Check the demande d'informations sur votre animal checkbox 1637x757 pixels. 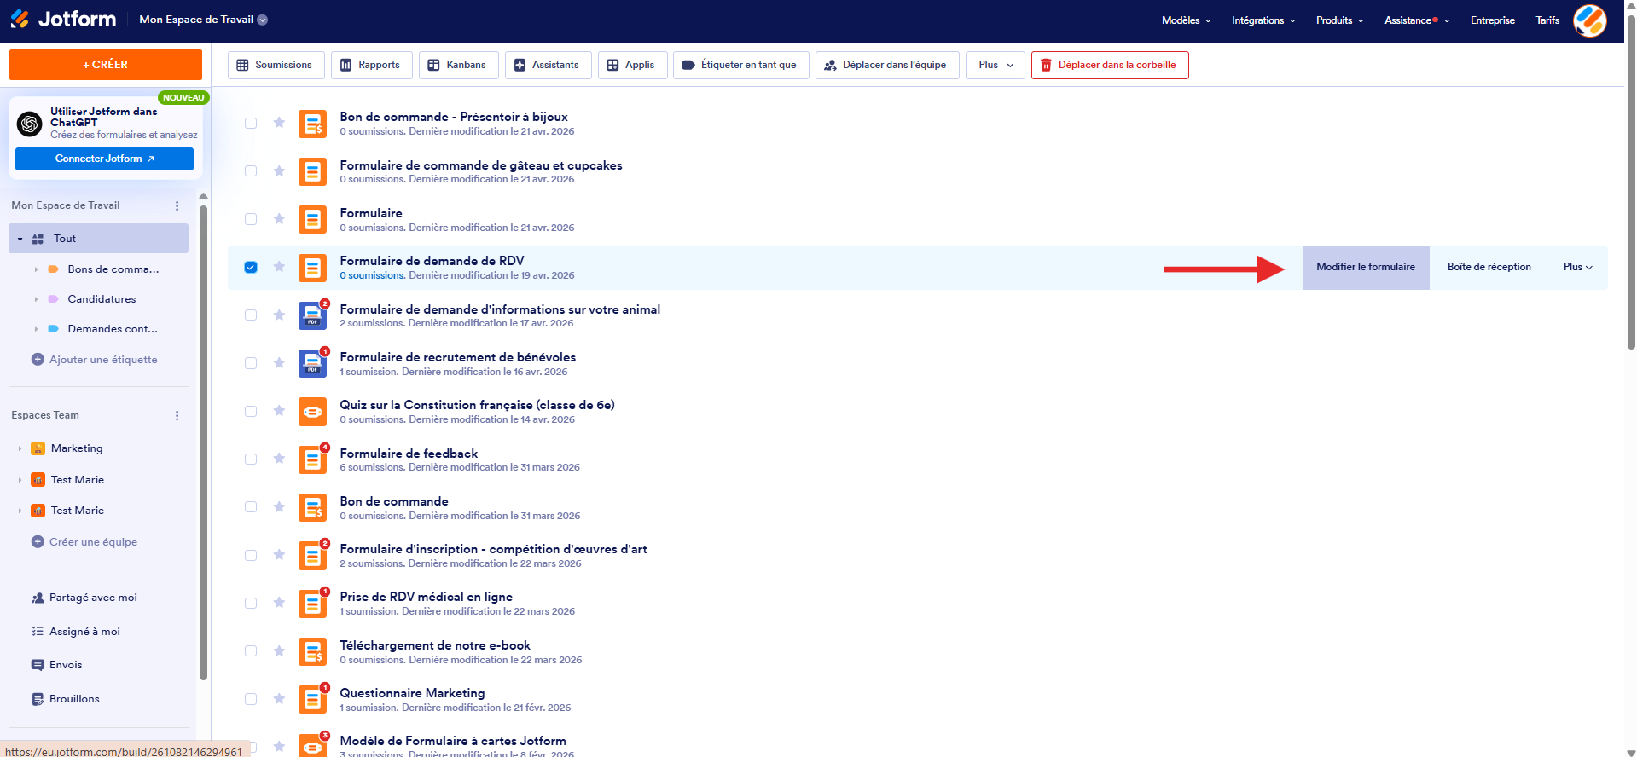pyautogui.click(x=251, y=315)
